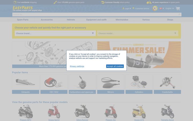Select the Mirrors product image
193x121 pixels.
click(111, 82)
